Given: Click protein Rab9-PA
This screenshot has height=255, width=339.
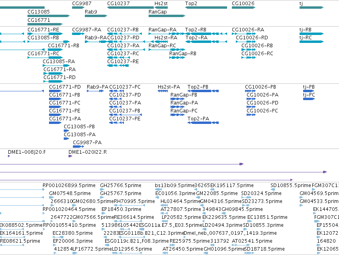Looking at the screenshot, I should coord(98,87).
